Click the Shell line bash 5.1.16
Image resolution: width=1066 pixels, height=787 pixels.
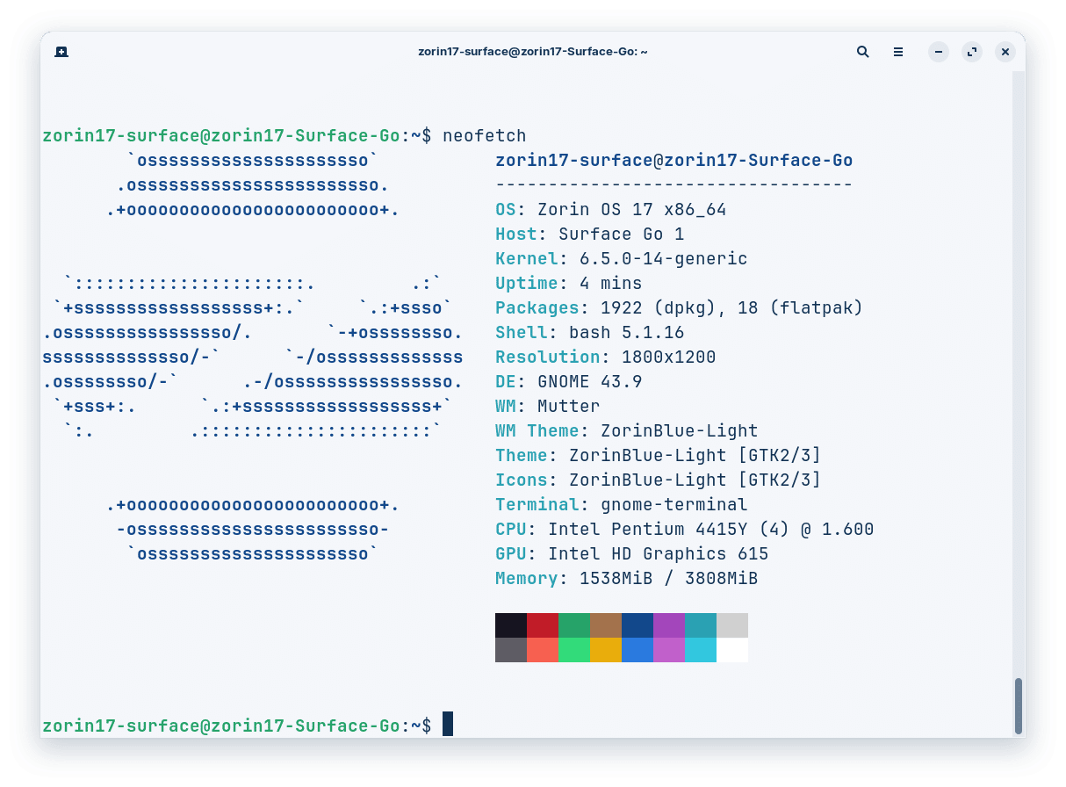click(590, 333)
